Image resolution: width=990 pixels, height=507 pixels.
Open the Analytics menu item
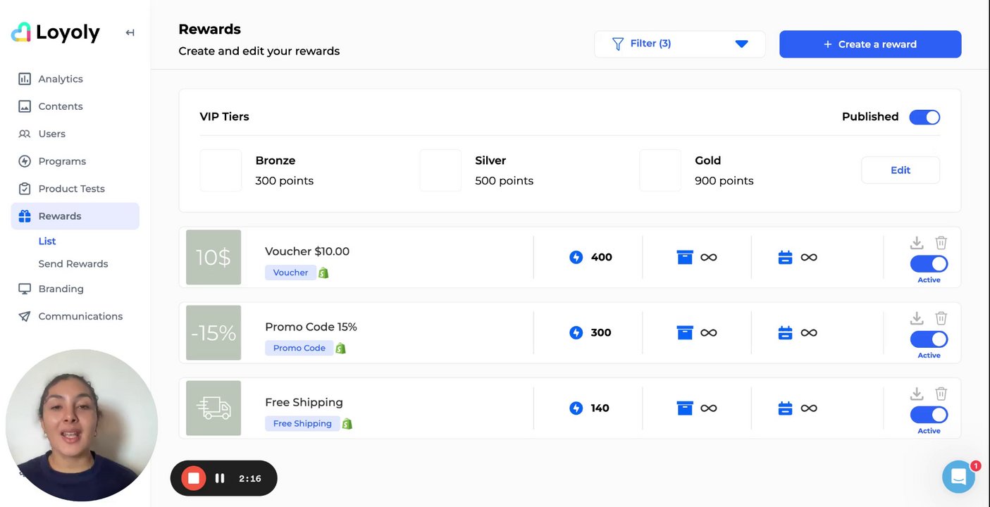[61, 79]
